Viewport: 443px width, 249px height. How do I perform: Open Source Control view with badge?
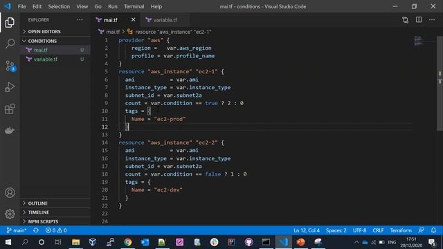pos(10,66)
